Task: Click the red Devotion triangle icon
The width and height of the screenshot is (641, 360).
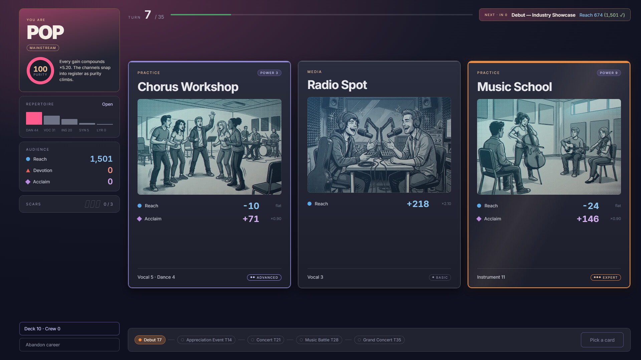Action: click(28, 171)
